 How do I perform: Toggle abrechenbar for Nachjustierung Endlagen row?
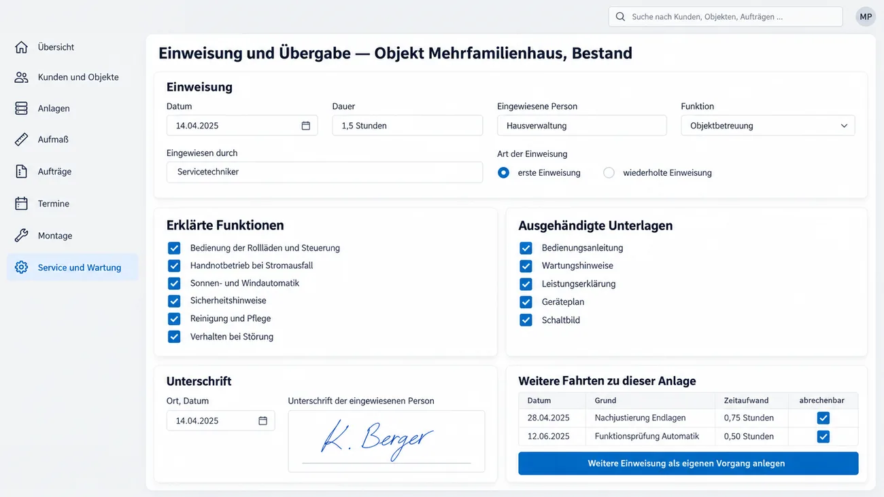pos(823,418)
